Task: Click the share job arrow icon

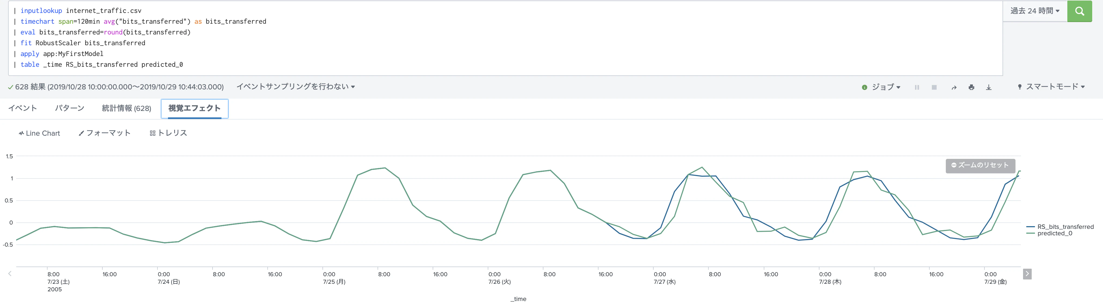Action: tap(954, 87)
